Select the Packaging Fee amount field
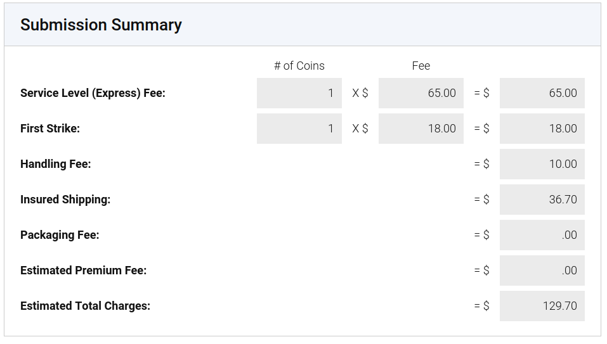Viewport: 607px width, 344px height. [542, 235]
